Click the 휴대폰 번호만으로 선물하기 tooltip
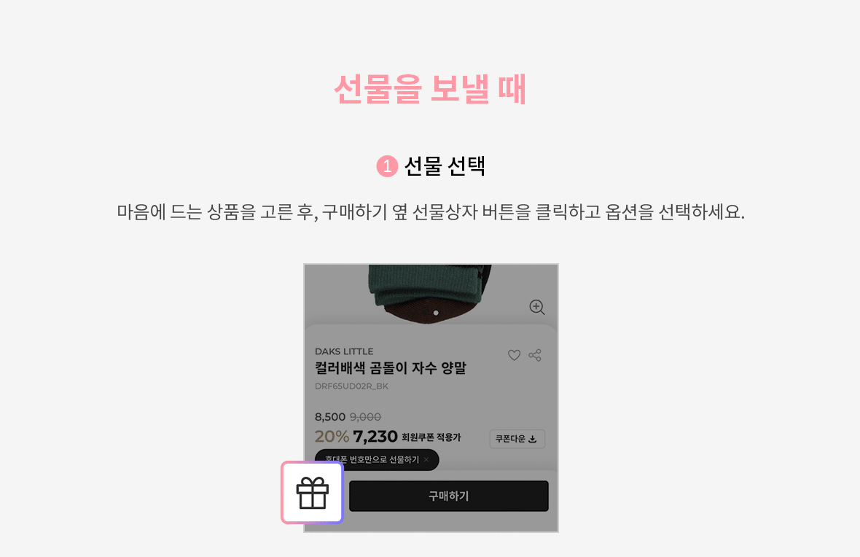 coord(377,460)
